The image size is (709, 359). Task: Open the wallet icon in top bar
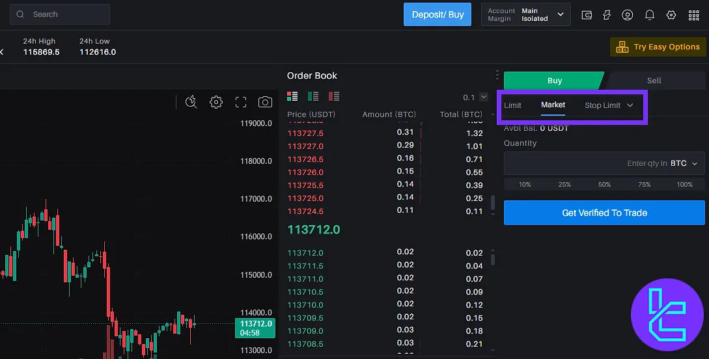pyautogui.click(x=587, y=15)
